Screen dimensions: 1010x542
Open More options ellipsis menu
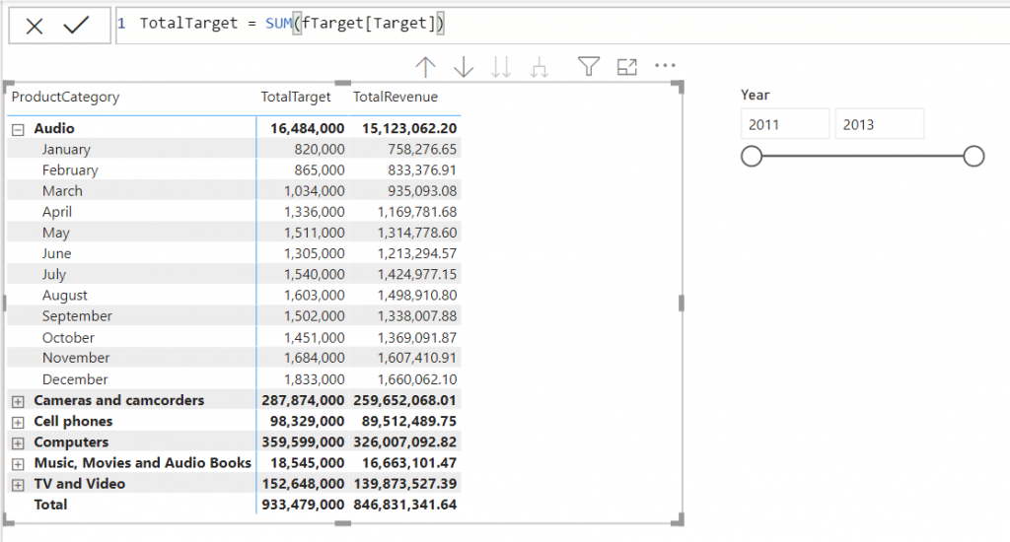pos(665,66)
